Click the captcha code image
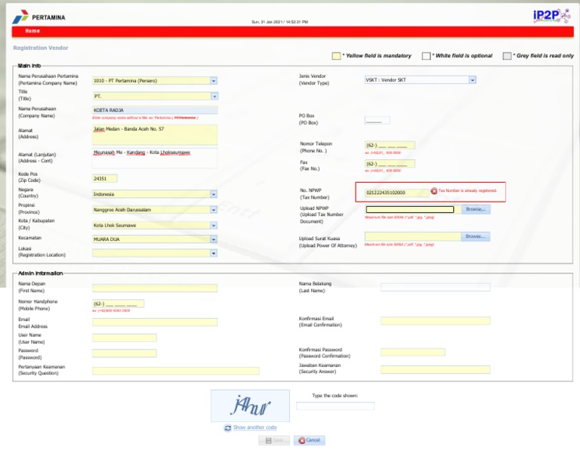Screen dimensions: 580x475 [x=250, y=406]
